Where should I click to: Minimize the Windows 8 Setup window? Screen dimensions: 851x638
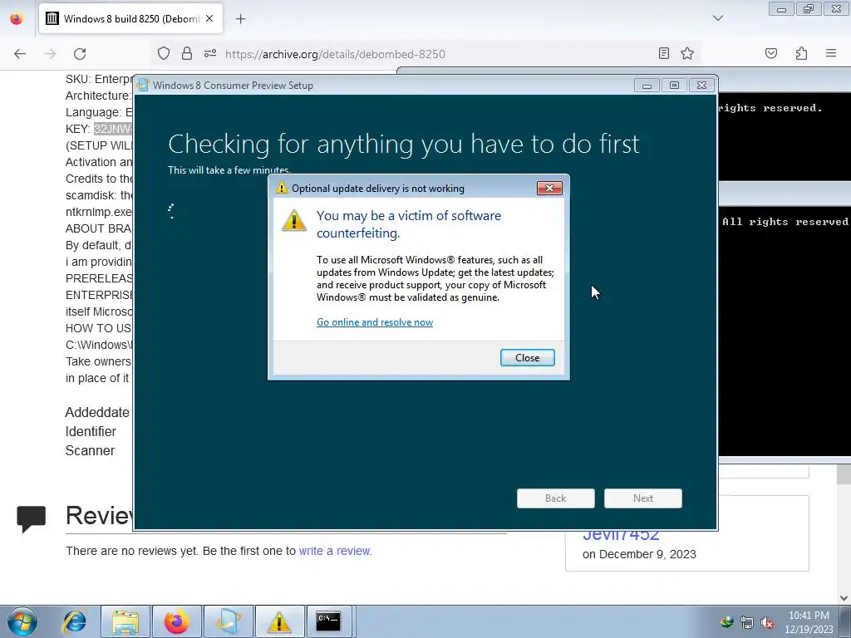647,86
